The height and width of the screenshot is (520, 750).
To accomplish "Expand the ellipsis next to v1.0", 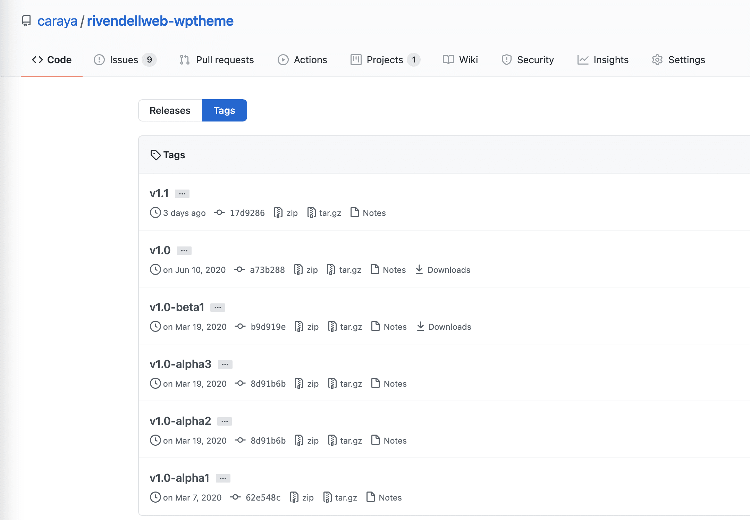I will coord(184,251).
